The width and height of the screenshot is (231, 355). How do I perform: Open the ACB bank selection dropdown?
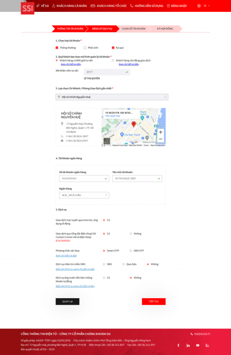(x=84, y=195)
